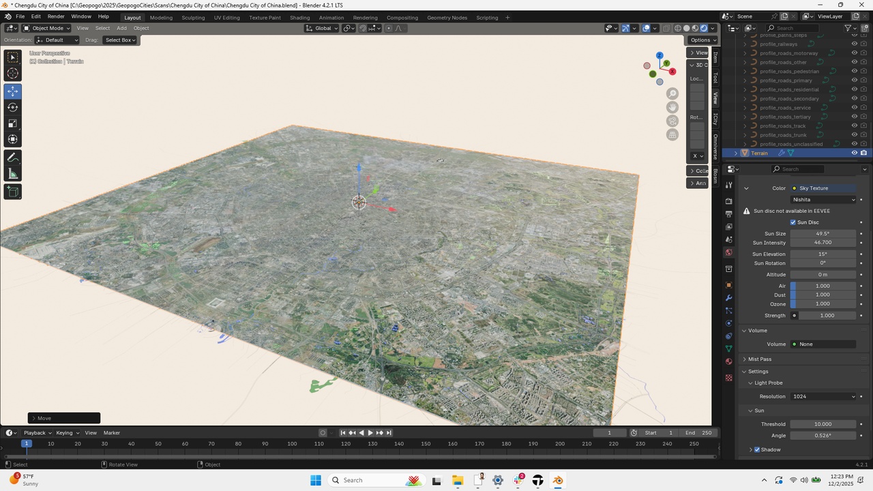Activate the Rotate tool
The width and height of the screenshot is (873, 491).
13,107
